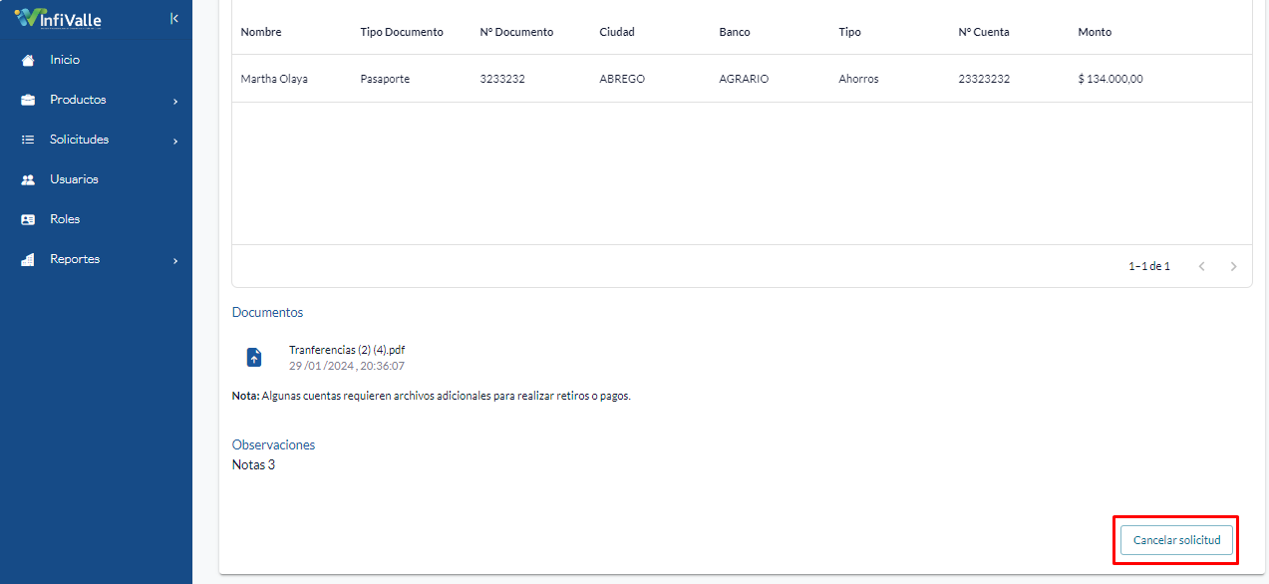Expand the Productos submenu chevron
Image resolution: width=1269 pixels, height=584 pixels.
coord(175,101)
